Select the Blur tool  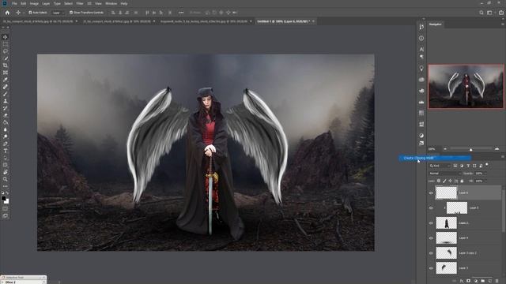[x=6, y=129]
